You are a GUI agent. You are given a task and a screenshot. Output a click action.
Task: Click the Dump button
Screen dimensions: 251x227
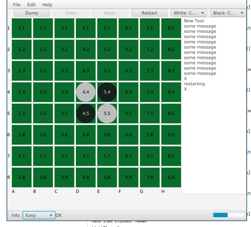32,13
